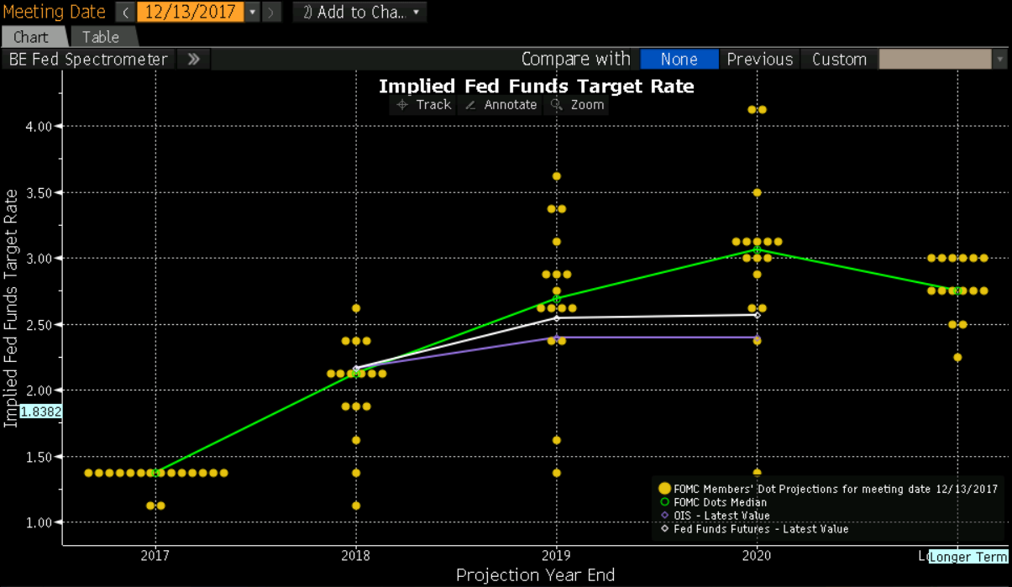Click the single 2020 dot at 3.50
This screenshot has width=1012, height=587.
[x=757, y=192]
